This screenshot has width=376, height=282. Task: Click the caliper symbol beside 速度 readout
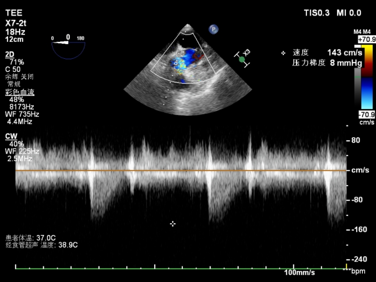coord(283,53)
